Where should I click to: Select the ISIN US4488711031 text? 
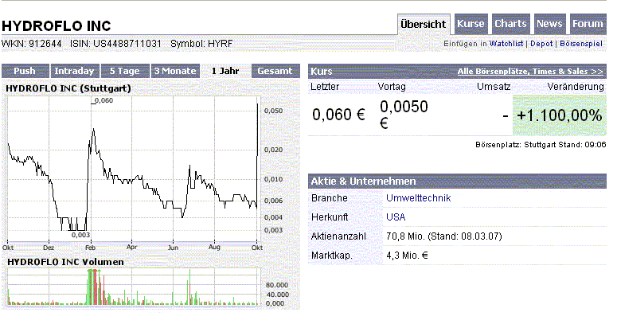tap(115, 44)
